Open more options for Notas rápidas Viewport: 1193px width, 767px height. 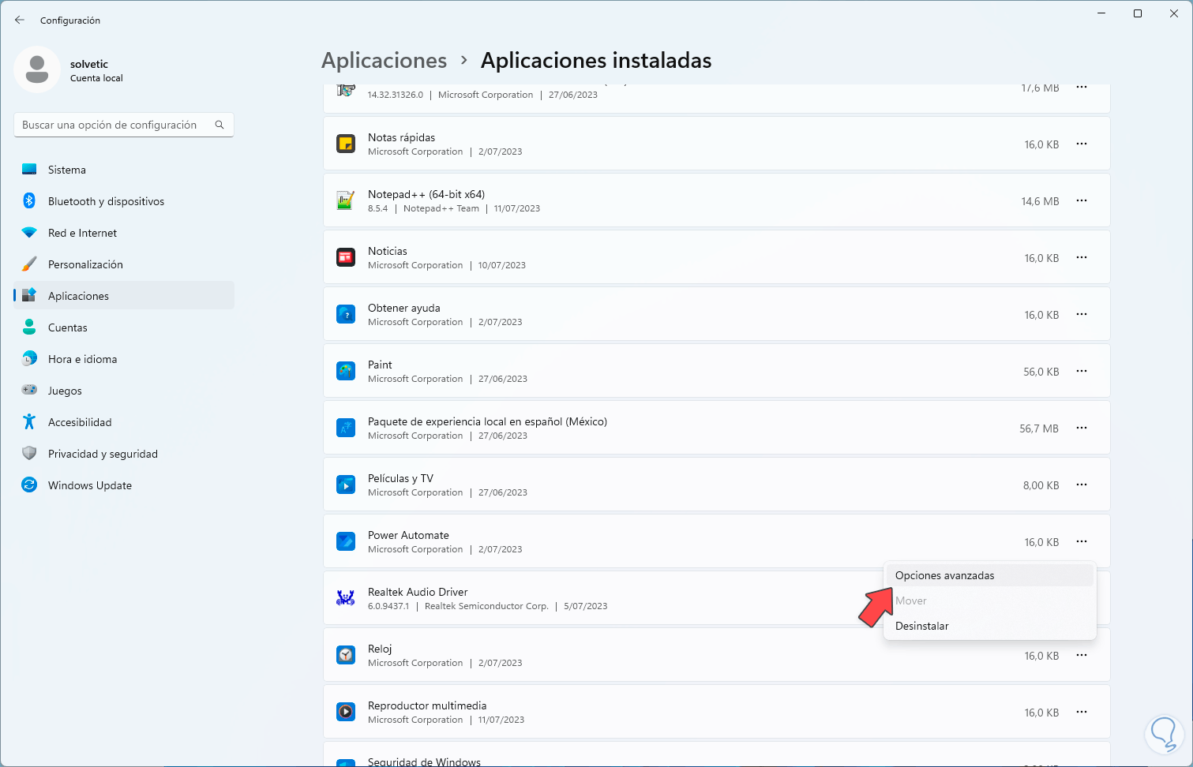pyautogui.click(x=1082, y=144)
